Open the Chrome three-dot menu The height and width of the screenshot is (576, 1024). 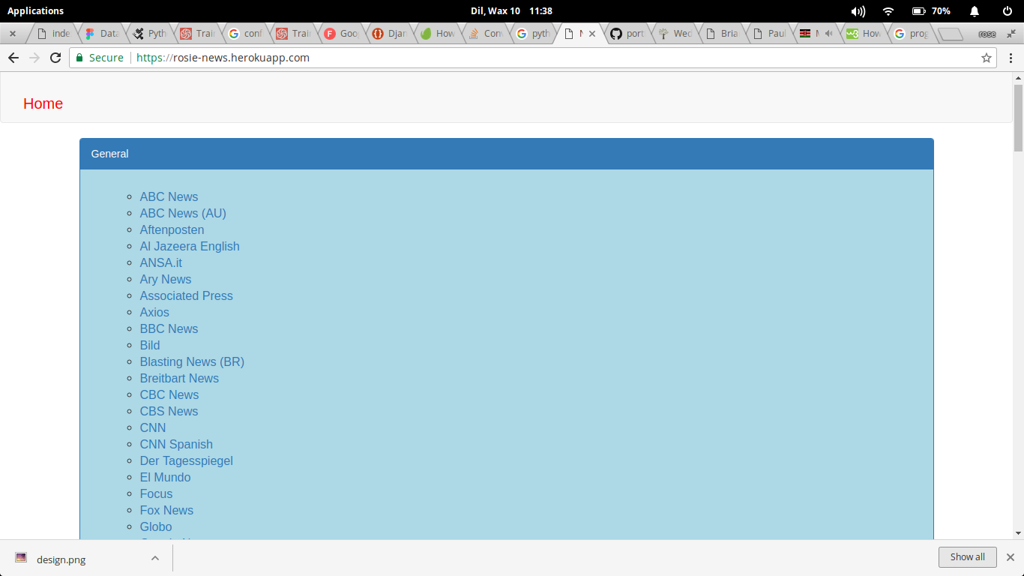click(1011, 58)
